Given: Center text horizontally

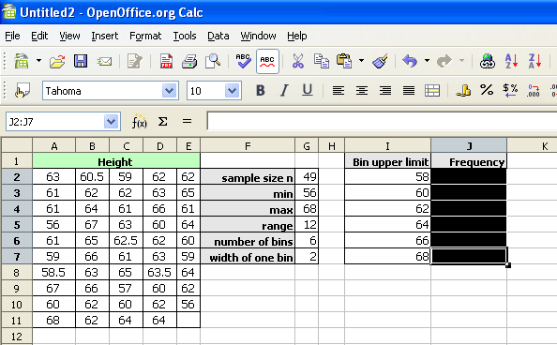Looking at the screenshot, I should point(362,91).
